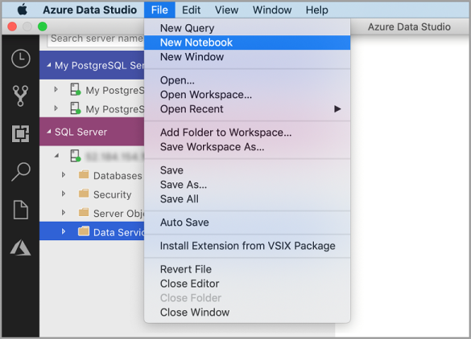Open the Azure resources icon
This screenshot has height=339, width=471.
point(20,247)
